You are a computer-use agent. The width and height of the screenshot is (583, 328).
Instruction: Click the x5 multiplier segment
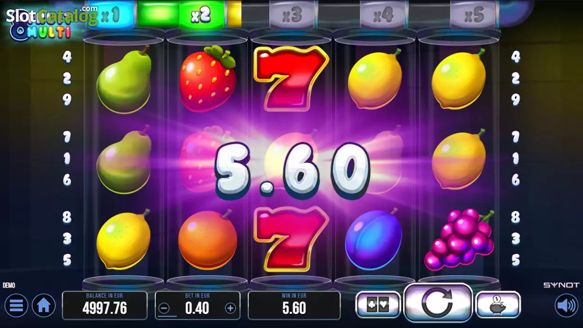click(474, 16)
